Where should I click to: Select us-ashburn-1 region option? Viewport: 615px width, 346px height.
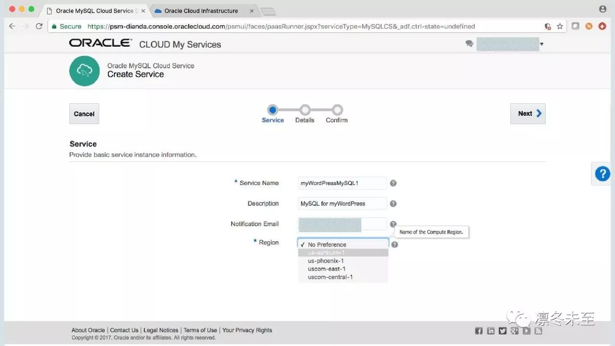tap(343, 253)
